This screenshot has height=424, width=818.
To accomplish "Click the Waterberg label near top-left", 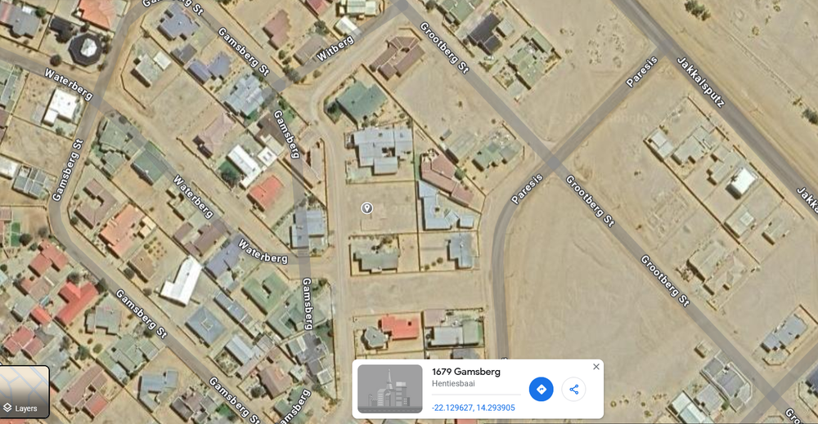I will click(x=69, y=84).
